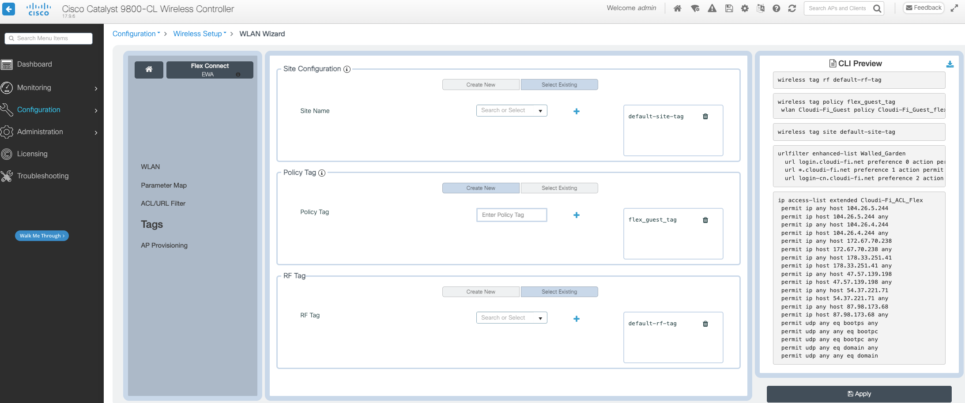The height and width of the screenshot is (403, 965).
Task: Delete flex_guest_tag using trash icon
Action: click(705, 220)
